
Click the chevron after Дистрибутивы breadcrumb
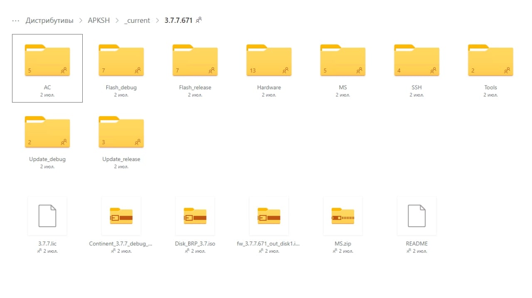click(81, 20)
